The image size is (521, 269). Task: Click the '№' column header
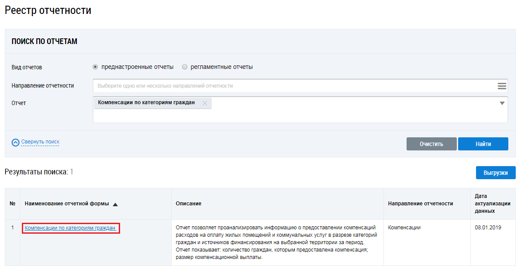pos(13,204)
